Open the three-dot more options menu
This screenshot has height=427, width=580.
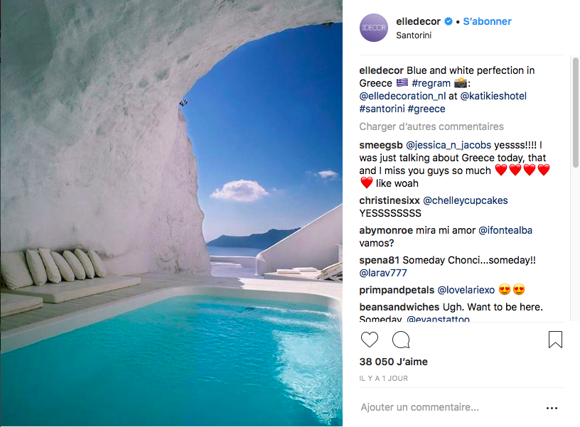(552, 409)
